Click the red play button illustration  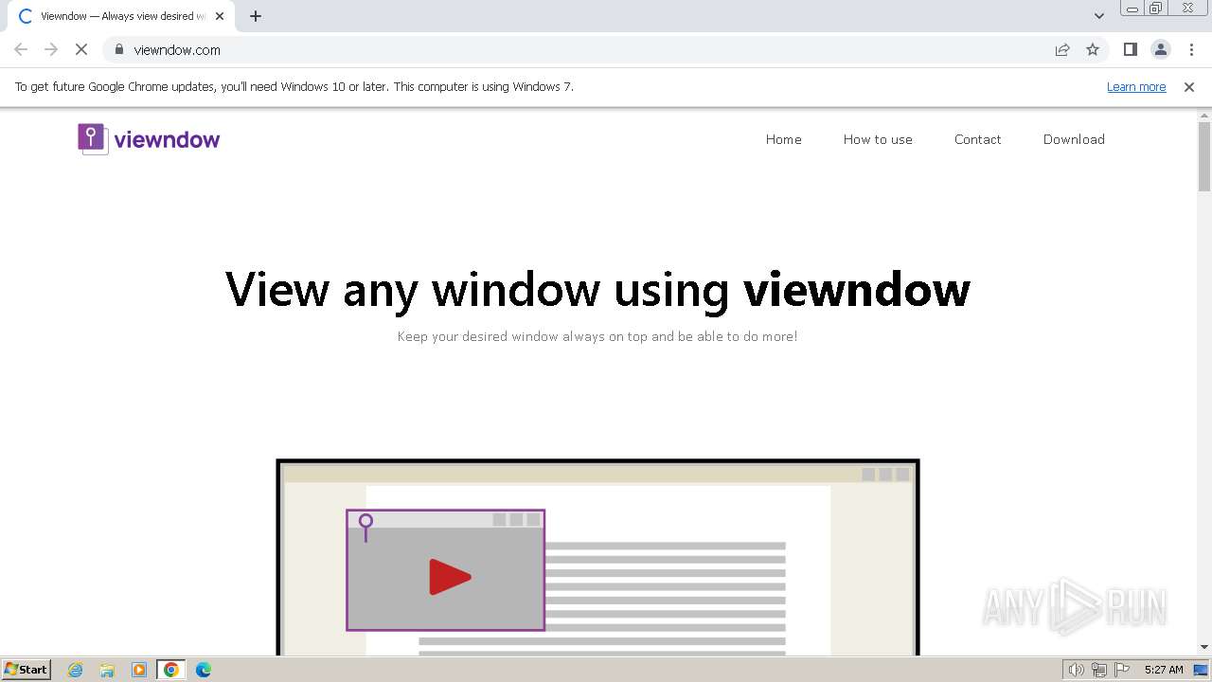pos(450,577)
